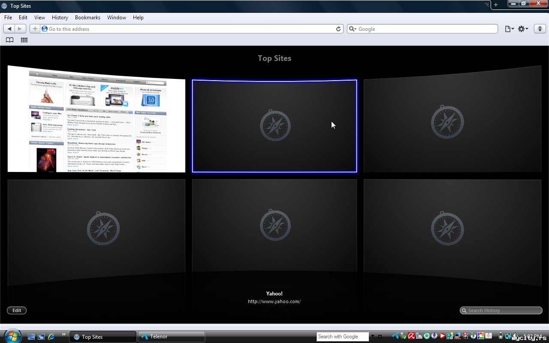Click the Go to this address bar
This screenshot has width=549, height=343.
point(189,29)
